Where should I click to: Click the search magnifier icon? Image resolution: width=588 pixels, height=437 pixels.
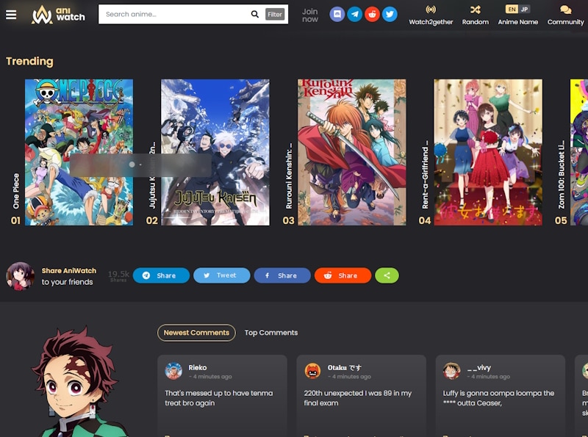pos(255,14)
